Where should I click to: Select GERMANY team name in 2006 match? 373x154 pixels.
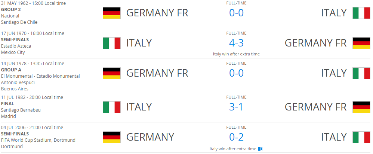click(x=150, y=137)
